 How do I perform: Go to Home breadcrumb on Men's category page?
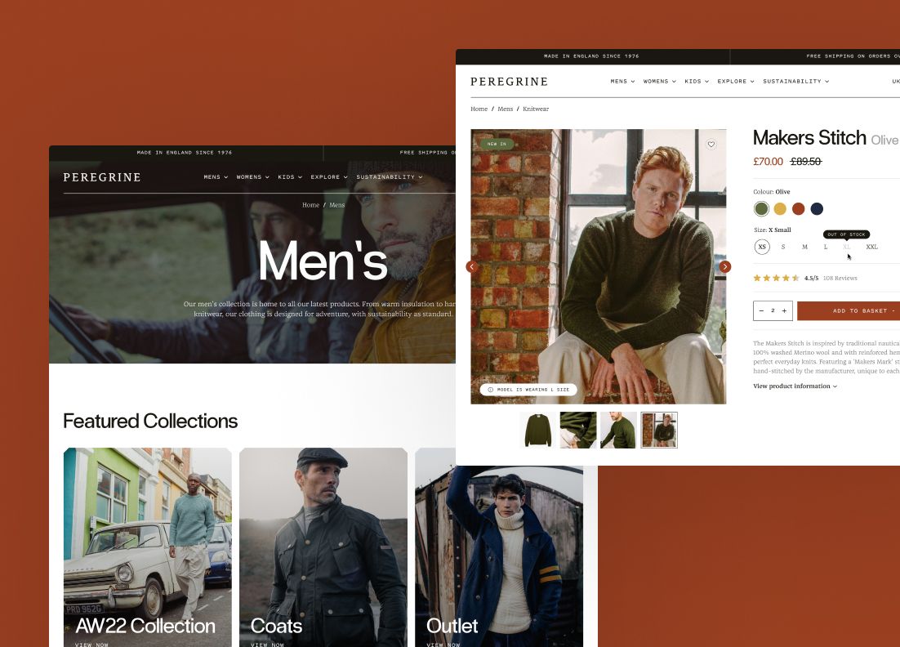click(x=310, y=205)
